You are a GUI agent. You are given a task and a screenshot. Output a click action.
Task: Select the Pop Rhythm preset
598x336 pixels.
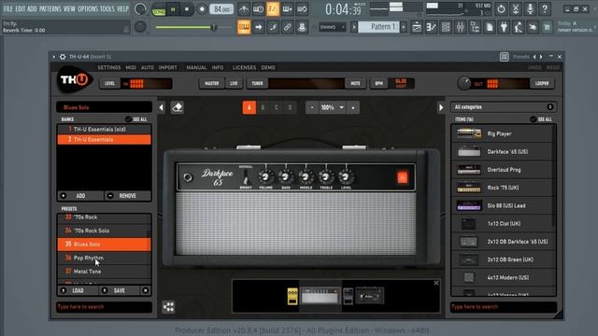[x=104, y=258]
